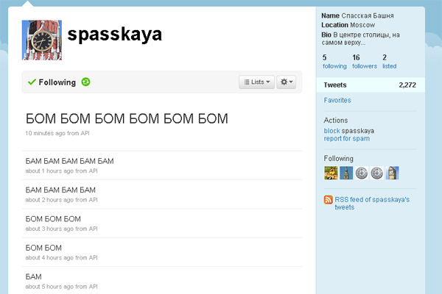Click the orange RSS feed icon
The width and height of the screenshot is (442, 294).
[328, 199]
